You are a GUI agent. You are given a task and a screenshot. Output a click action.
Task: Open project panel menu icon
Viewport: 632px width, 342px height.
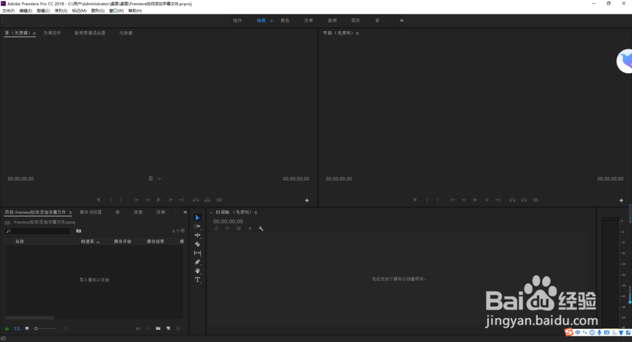coord(70,213)
